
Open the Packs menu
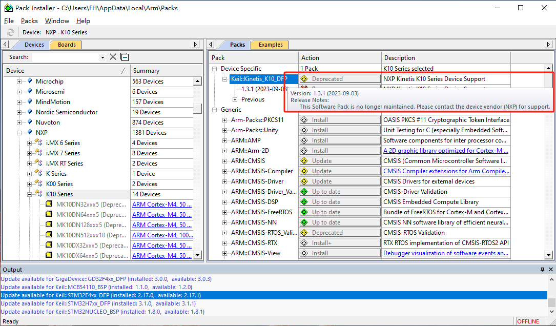coord(29,21)
